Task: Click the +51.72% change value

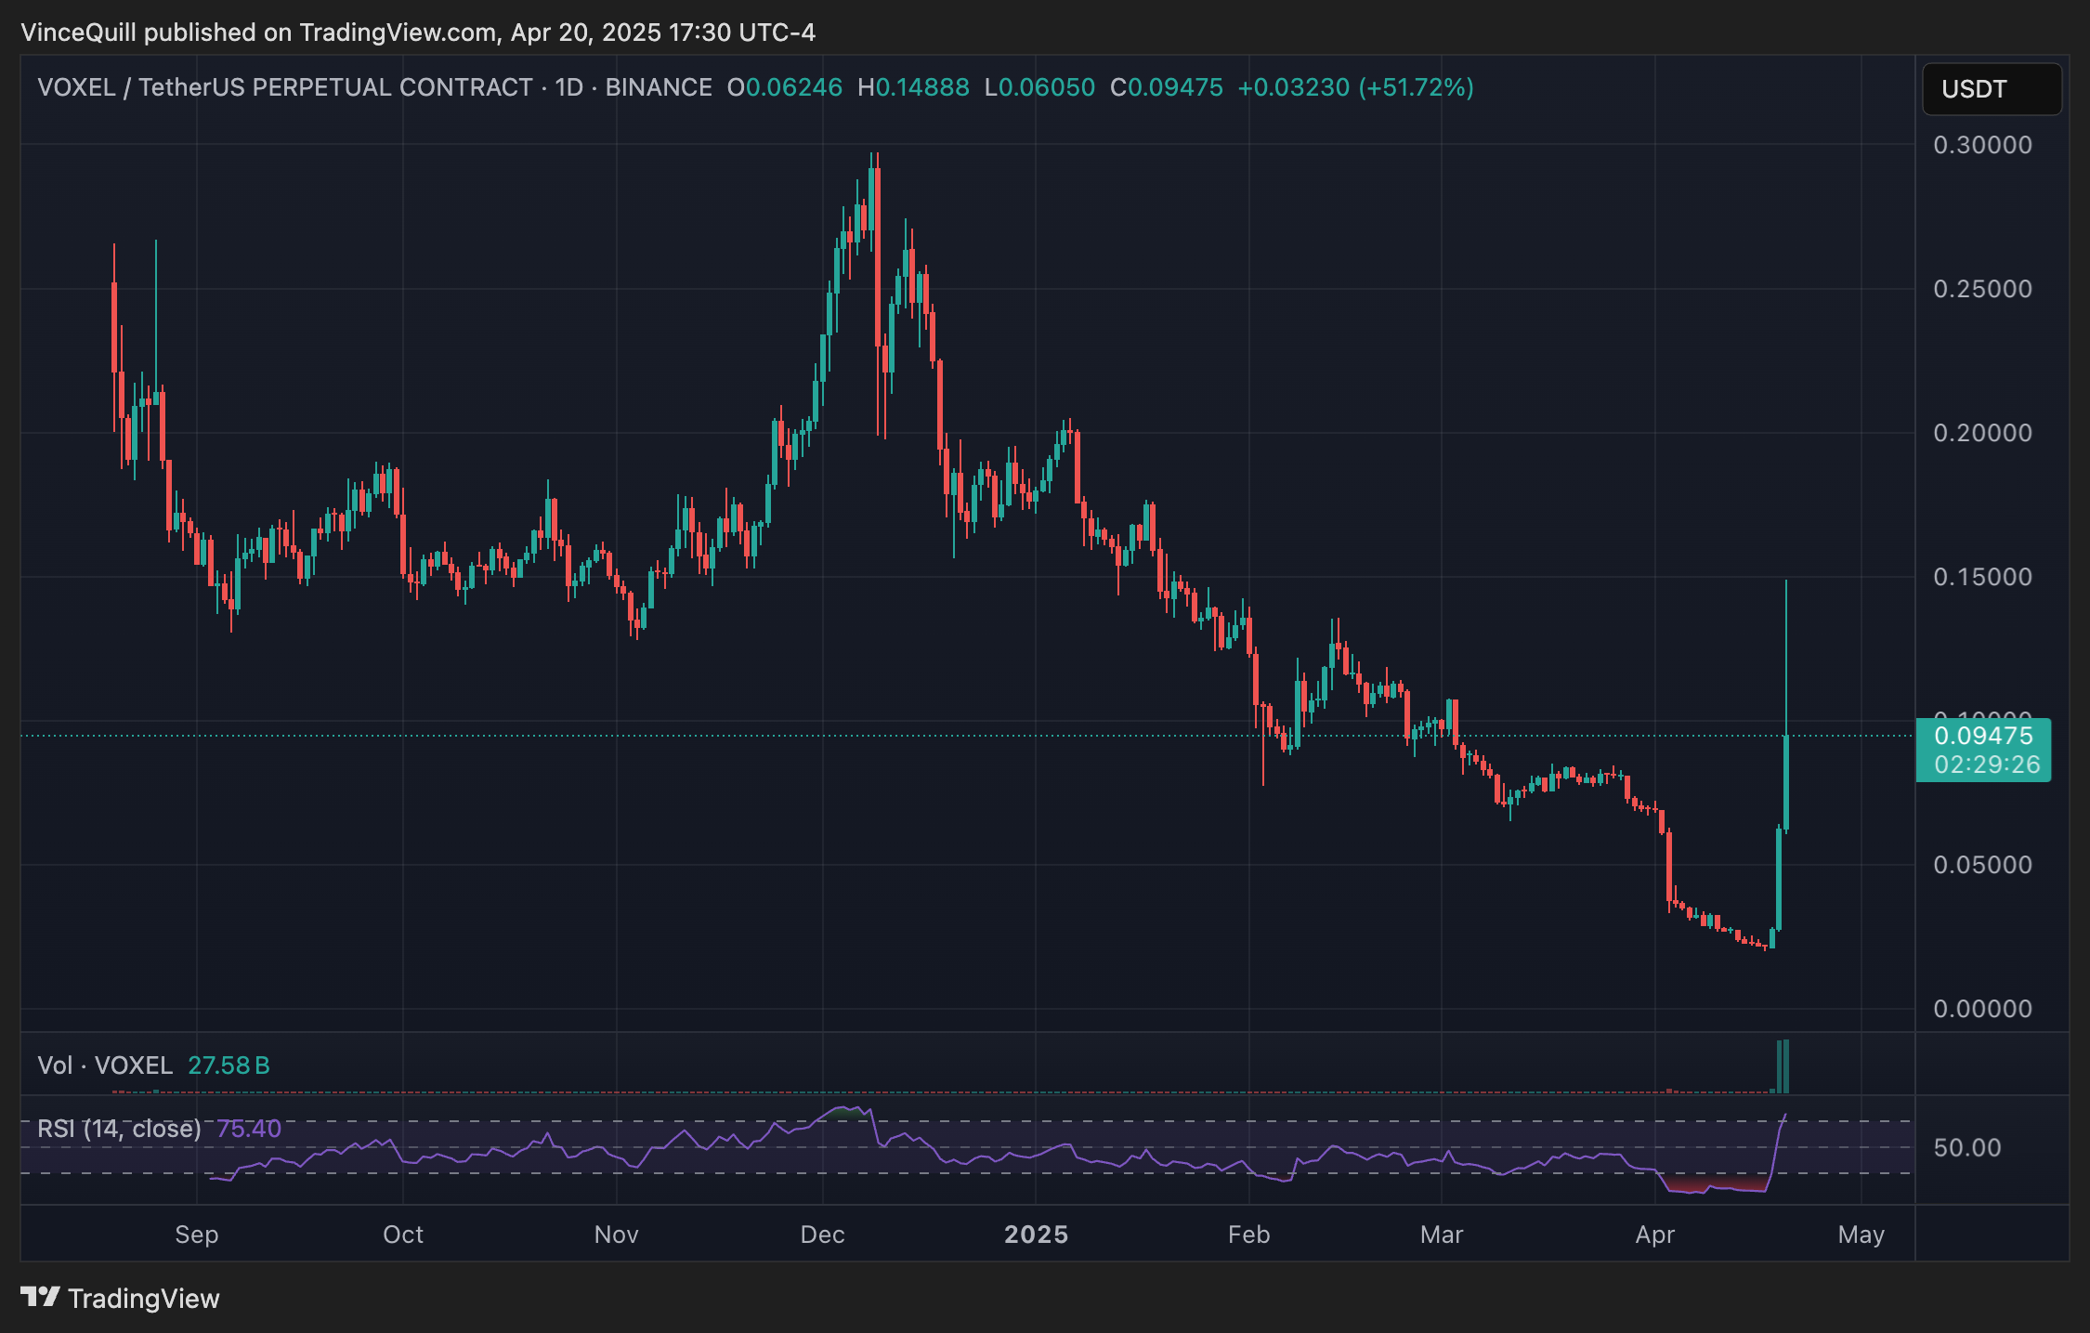Action: click(1416, 87)
